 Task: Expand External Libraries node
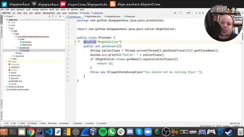[5, 87]
